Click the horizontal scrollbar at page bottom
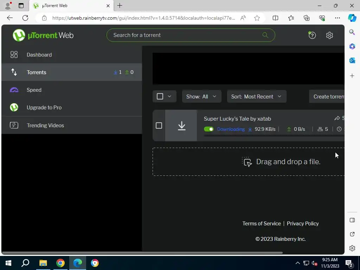 [x=142, y=253]
